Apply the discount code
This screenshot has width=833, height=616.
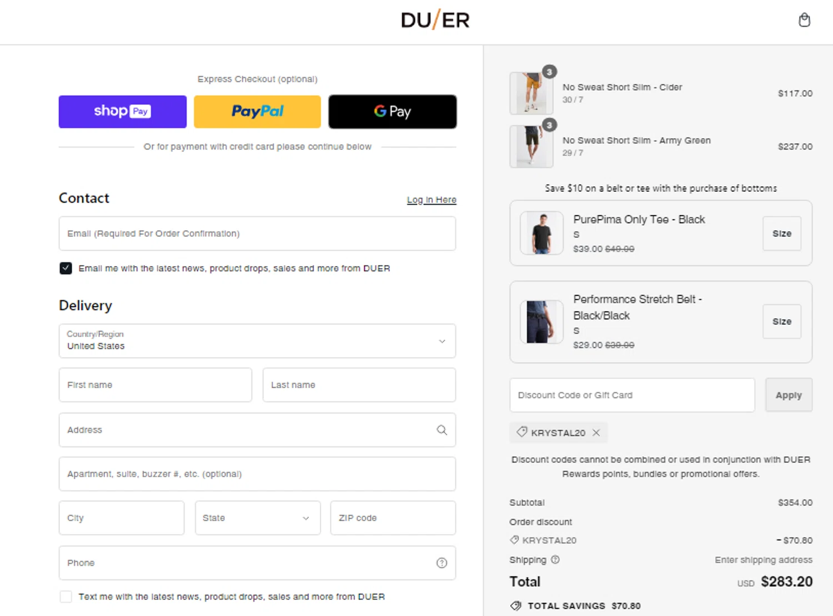[789, 395]
